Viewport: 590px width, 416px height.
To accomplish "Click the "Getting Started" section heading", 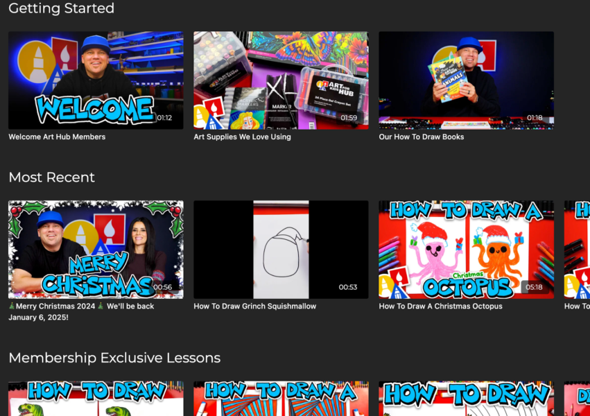I will (x=61, y=9).
